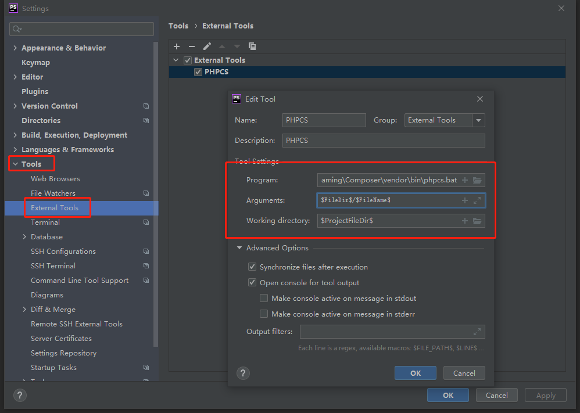Click the Description input field

coord(384,141)
